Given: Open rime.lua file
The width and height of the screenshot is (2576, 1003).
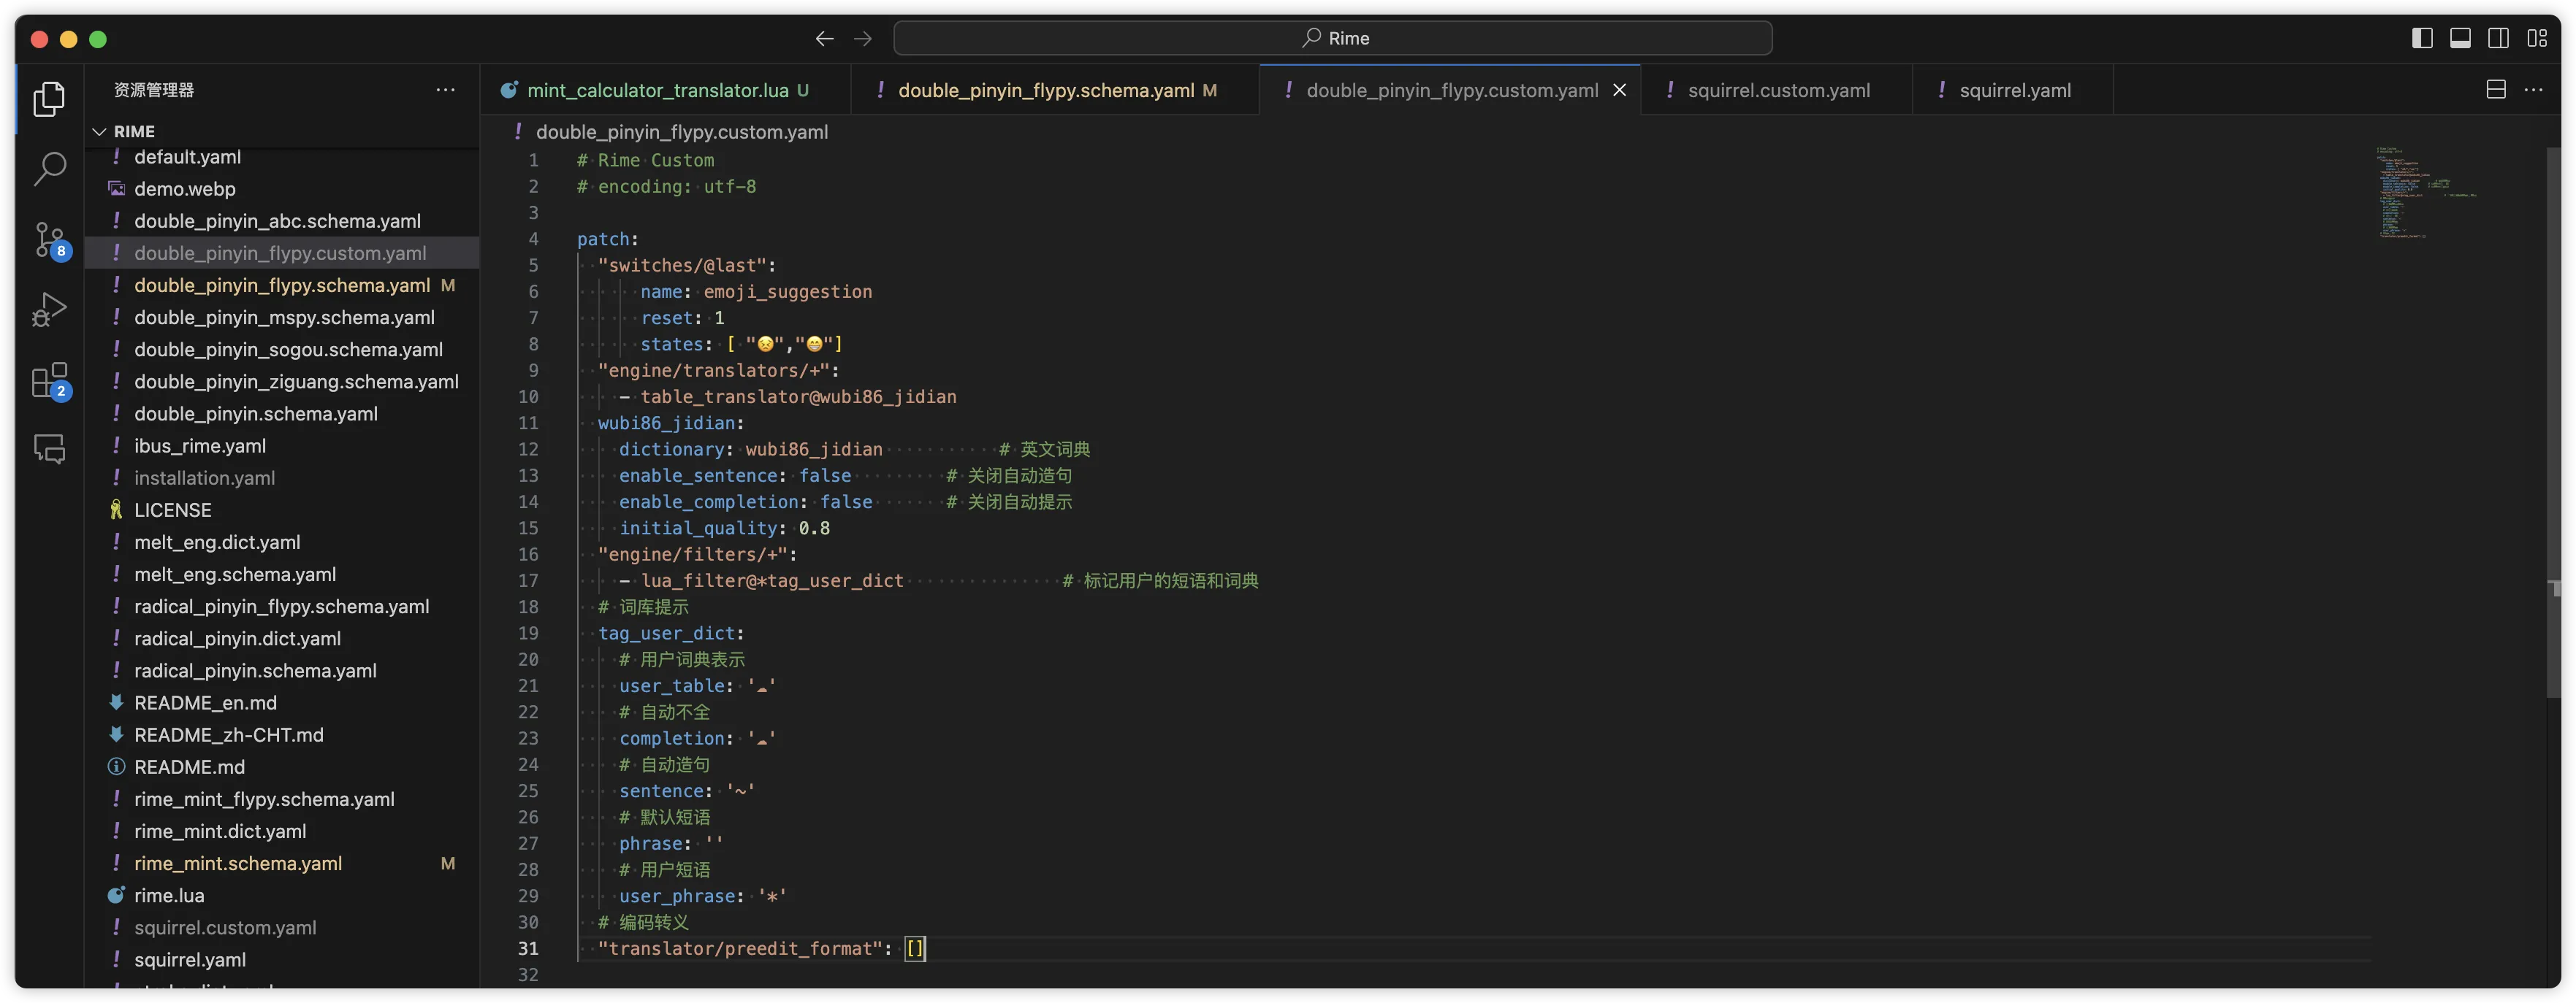Looking at the screenshot, I should pyautogui.click(x=169, y=895).
